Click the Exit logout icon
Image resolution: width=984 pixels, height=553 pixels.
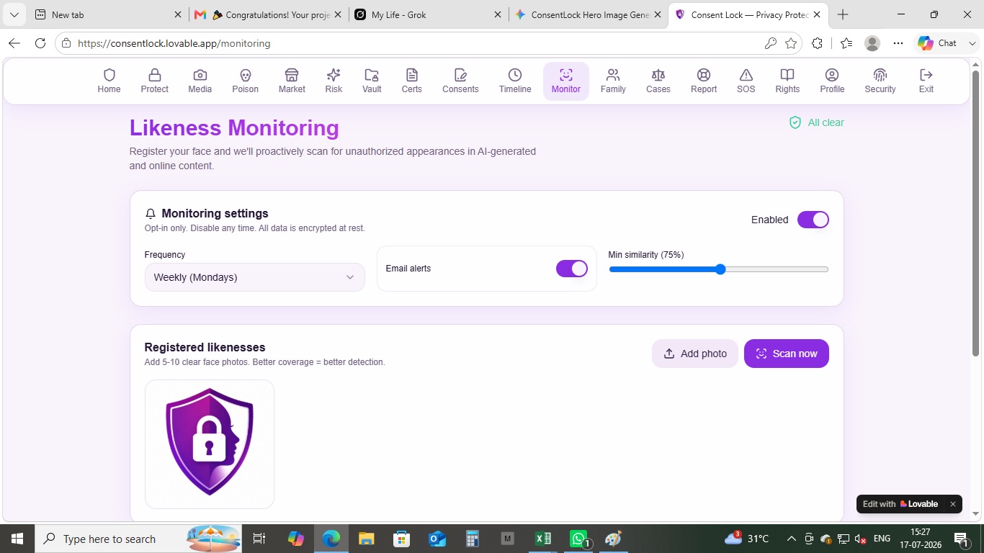(x=926, y=75)
